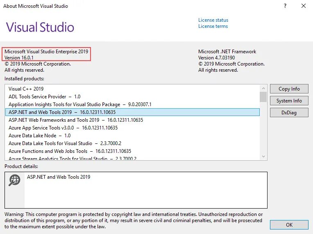The width and height of the screenshot is (313, 234).
Task: Click Microsoft Visual Studio Enterprise 2019 text
Action: [x=46, y=52]
